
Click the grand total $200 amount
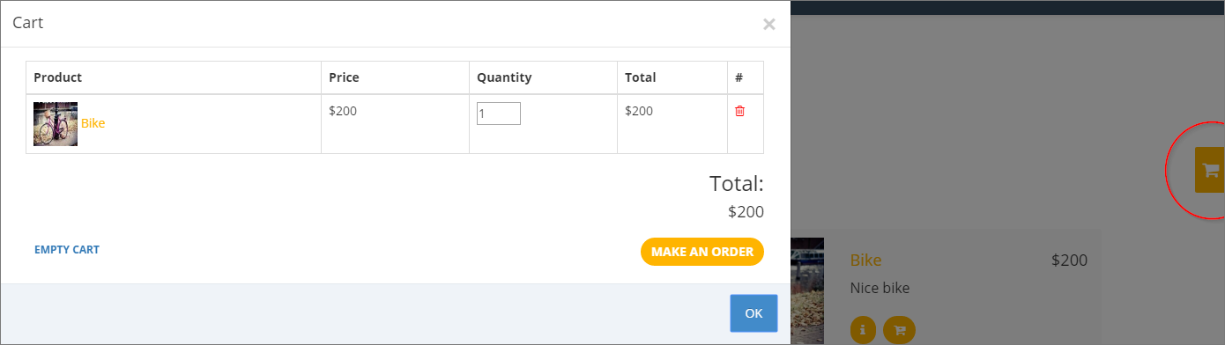pyautogui.click(x=746, y=212)
